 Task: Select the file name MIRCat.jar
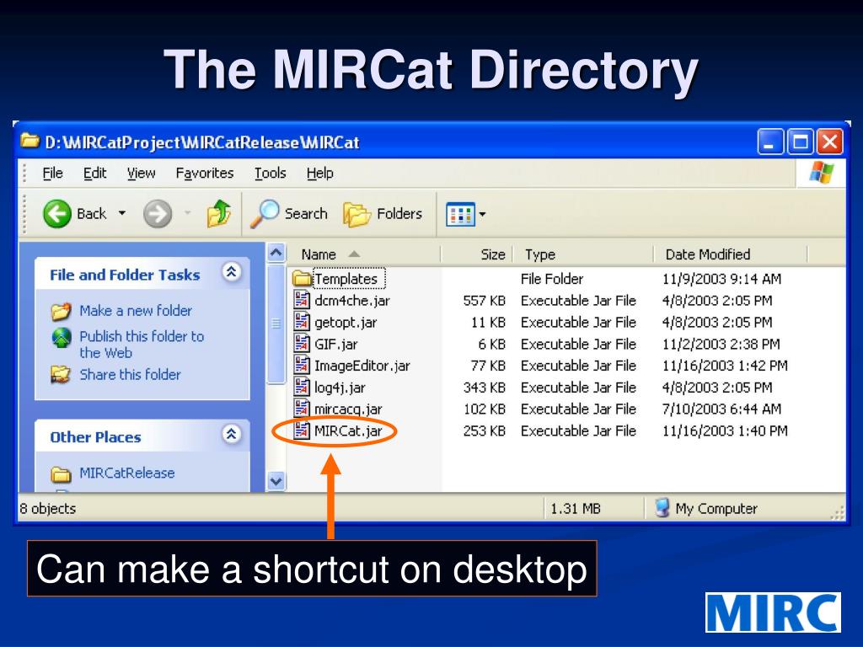click(348, 430)
